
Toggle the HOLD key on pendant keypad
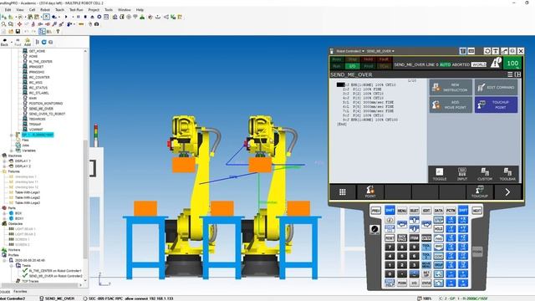(438, 228)
